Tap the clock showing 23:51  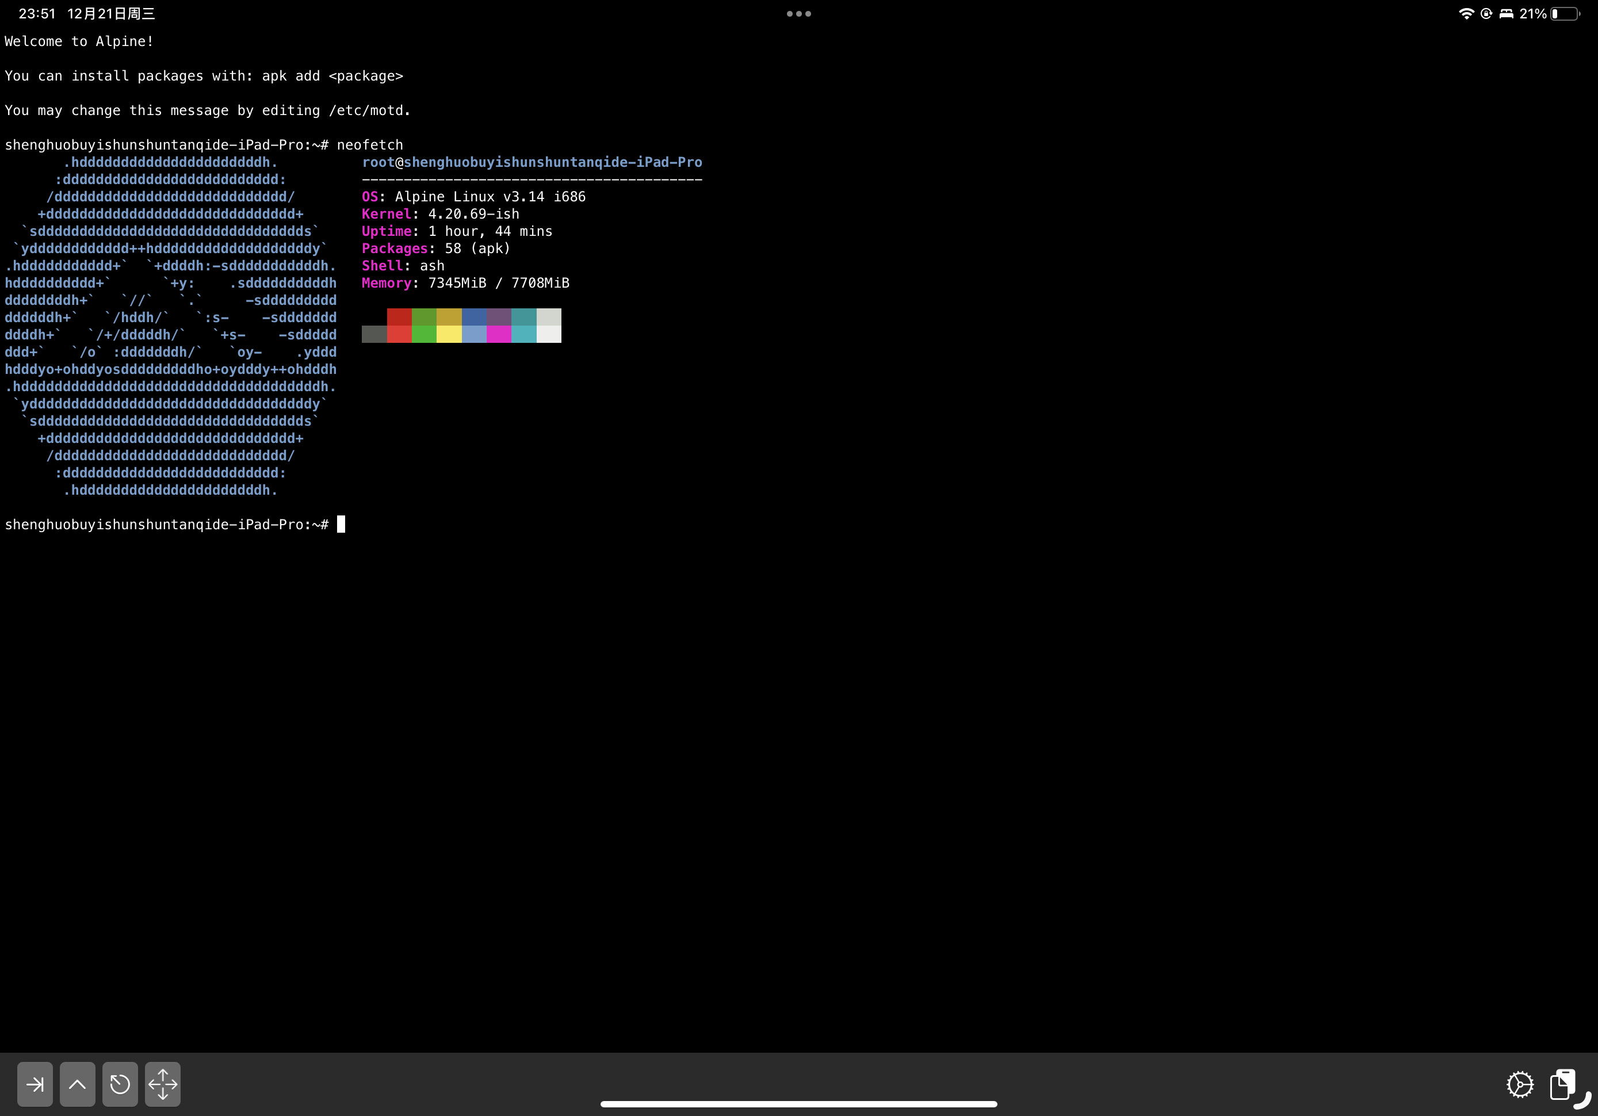[x=36, y=13]
